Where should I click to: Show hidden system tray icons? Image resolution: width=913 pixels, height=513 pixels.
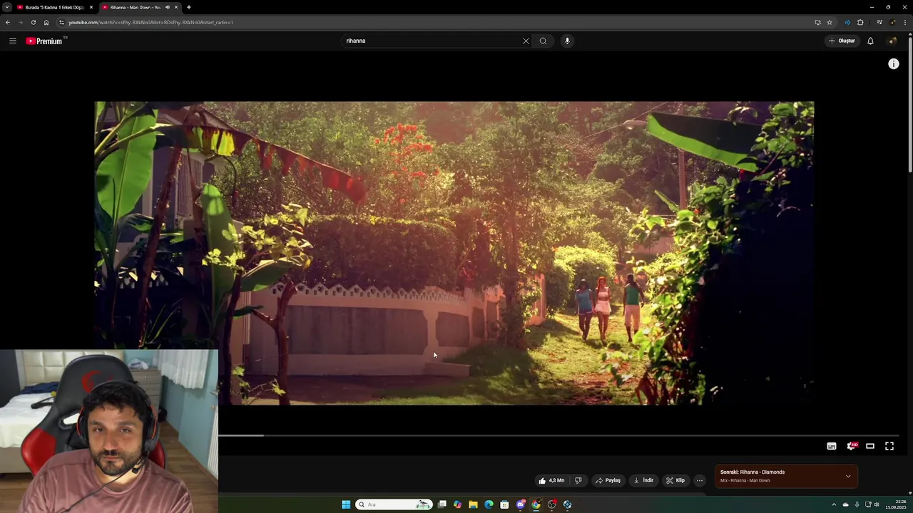pyautogui.click(x=834, y=504)
